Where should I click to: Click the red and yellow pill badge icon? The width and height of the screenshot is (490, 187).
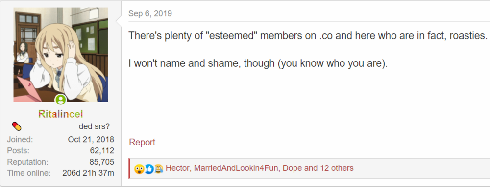click(x=17, y=126)
